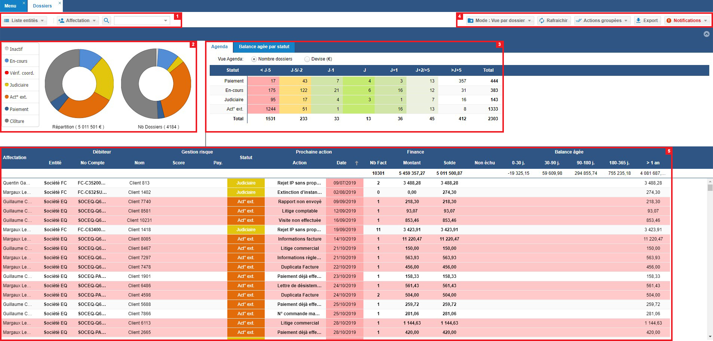
Task: Click the magnifying glass search icon
Action: tap(107, 21)
